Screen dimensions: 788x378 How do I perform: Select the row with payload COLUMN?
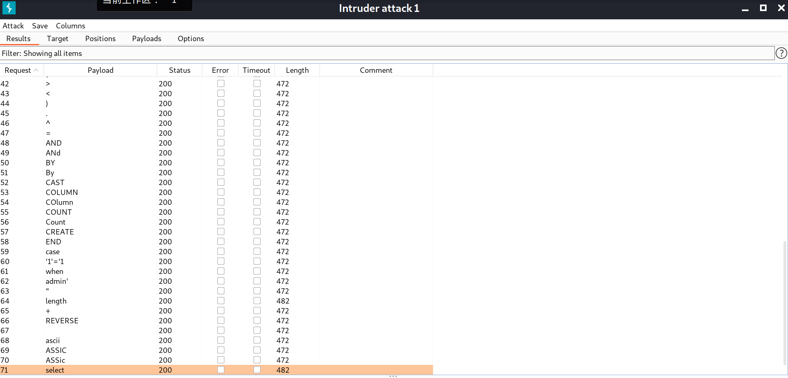pyautogui.click(x=216, y=192)
